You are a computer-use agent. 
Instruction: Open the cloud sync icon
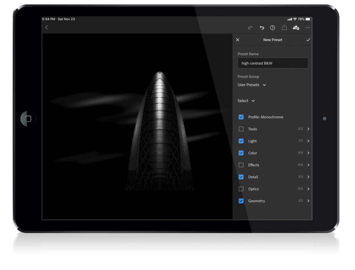click(x=296, y=28)
